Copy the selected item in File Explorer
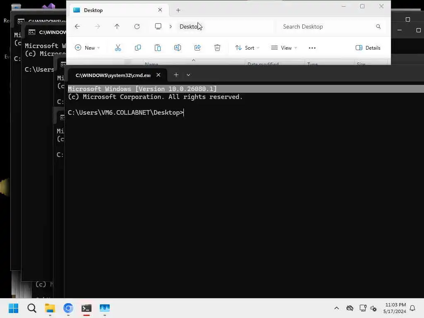This screenshot has width=424, height=318. pyautogui.click(x=138, y=48)
